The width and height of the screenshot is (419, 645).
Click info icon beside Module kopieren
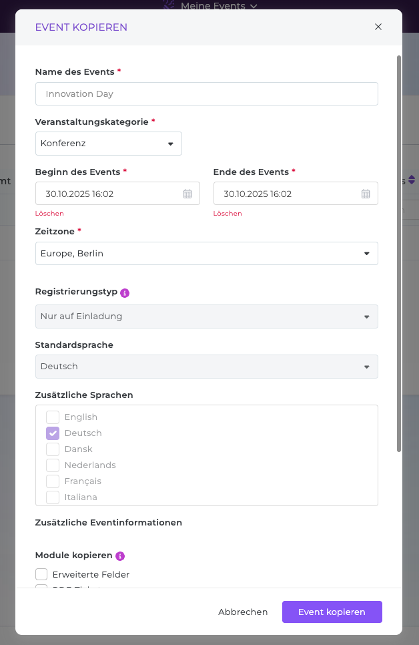point(120,556)
